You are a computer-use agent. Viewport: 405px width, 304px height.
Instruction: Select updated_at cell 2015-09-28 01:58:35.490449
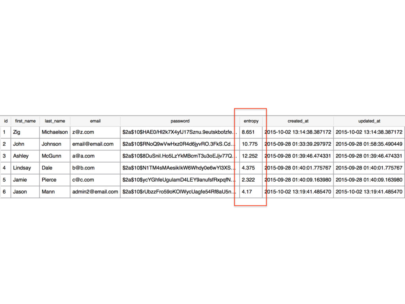369,144
